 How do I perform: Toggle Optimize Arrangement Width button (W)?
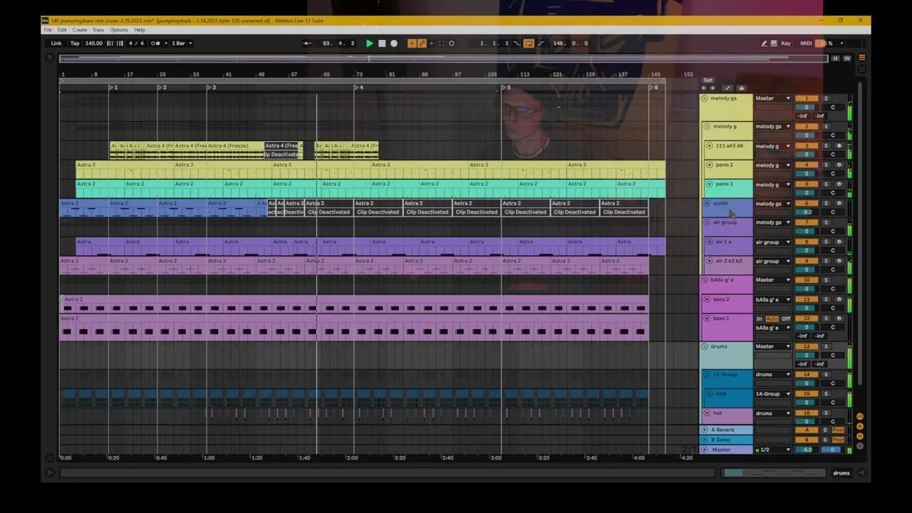coord(847,58)
